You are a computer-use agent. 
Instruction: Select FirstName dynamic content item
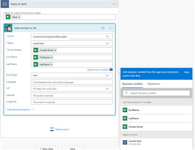[156, 110]
